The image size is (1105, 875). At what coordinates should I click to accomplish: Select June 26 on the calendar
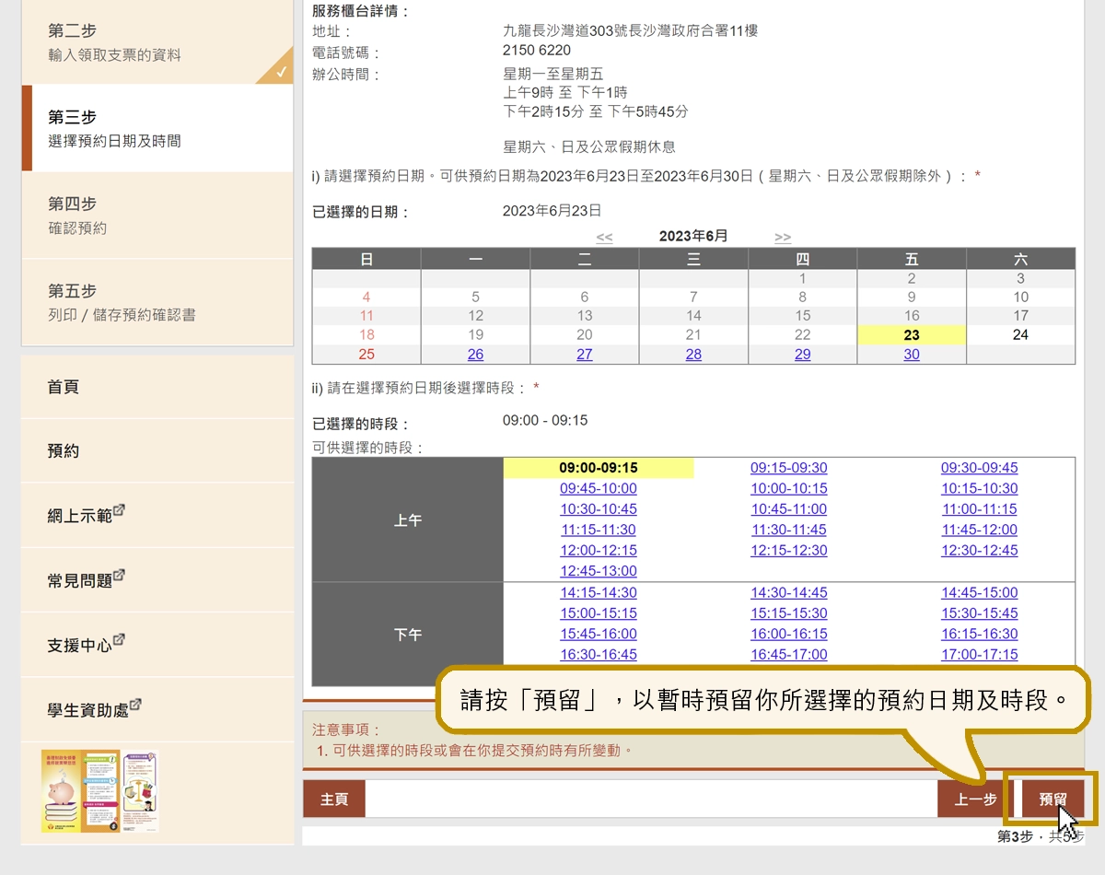pyautogui.click(x=475, y=354)
